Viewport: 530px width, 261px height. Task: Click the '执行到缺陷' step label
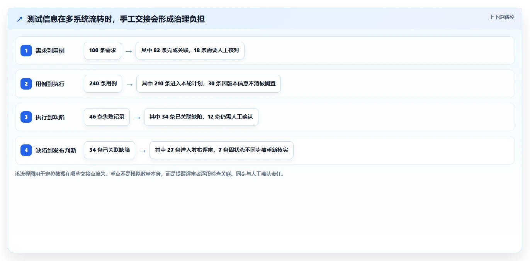pyautogui.click(x=50, y=117)
